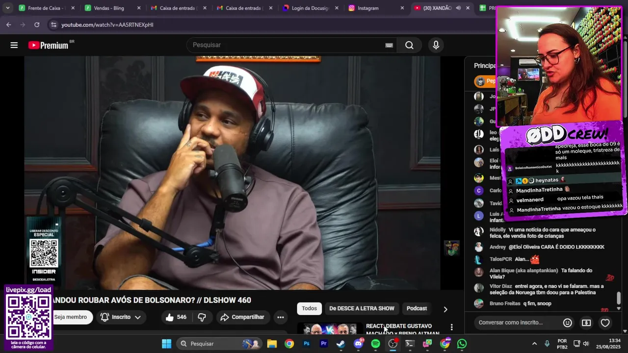Open Steam from the taskbar
Screen dimensions: 628x353
pos(340,344)
